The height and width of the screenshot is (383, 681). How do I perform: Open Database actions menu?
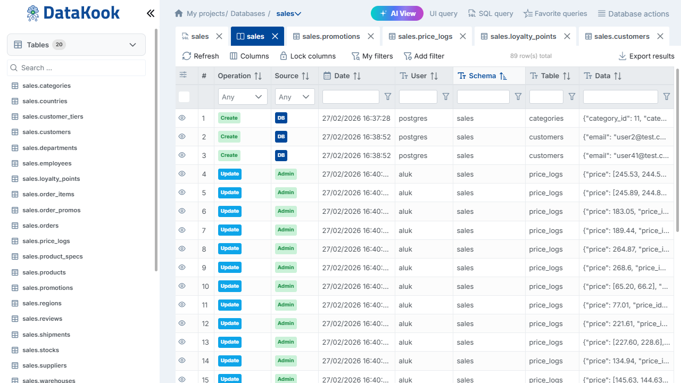[634, 13]
